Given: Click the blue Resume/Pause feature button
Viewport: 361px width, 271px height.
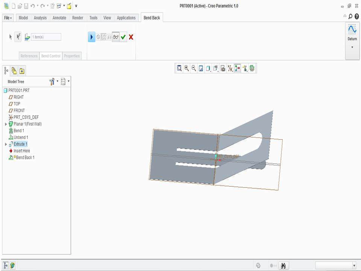Looking at the screenshot, I should [91, 37].
